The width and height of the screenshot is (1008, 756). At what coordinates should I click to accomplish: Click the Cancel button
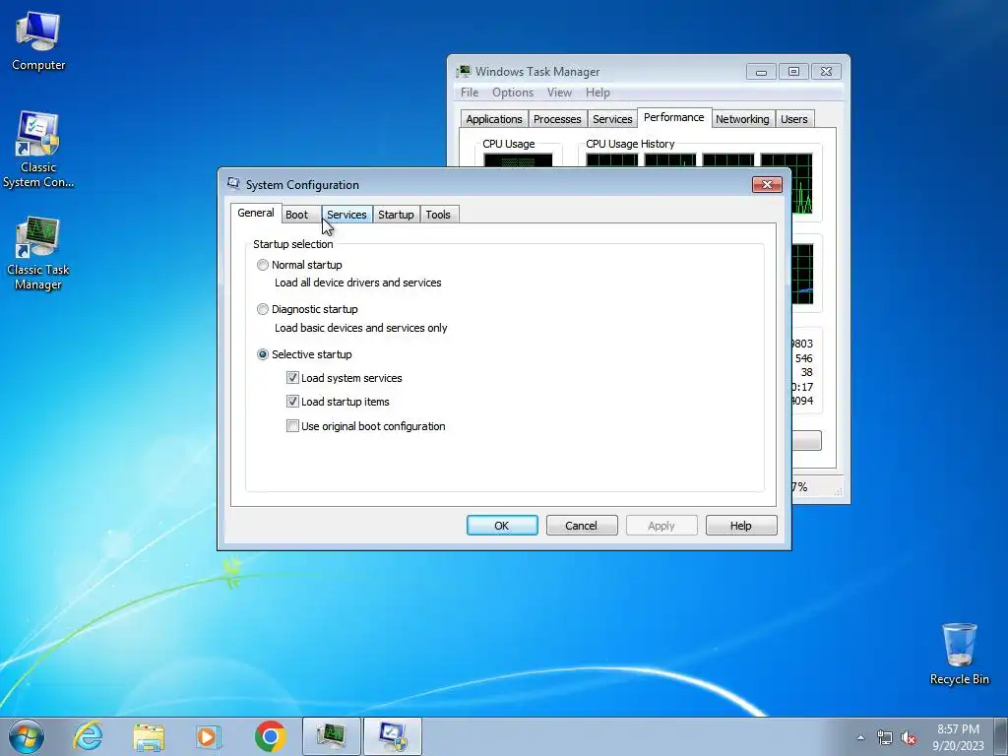(582, 526)
